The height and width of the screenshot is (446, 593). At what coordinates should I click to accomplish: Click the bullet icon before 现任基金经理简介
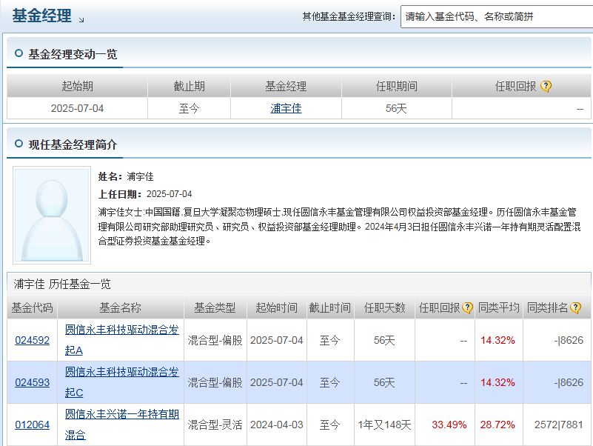click(19, 144)
